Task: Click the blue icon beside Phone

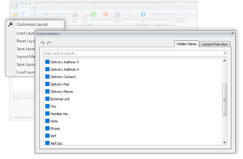Action: 47,128
